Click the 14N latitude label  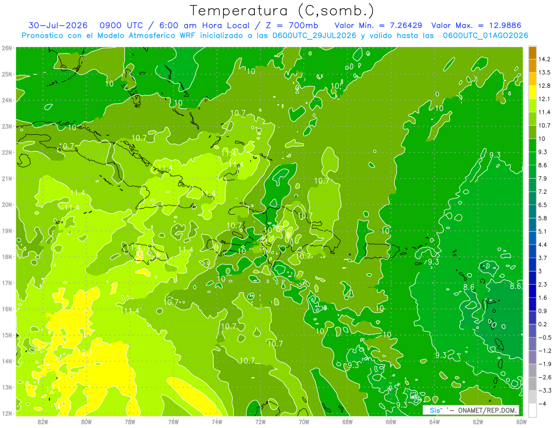pyautogui.click(x=7, y=361)
